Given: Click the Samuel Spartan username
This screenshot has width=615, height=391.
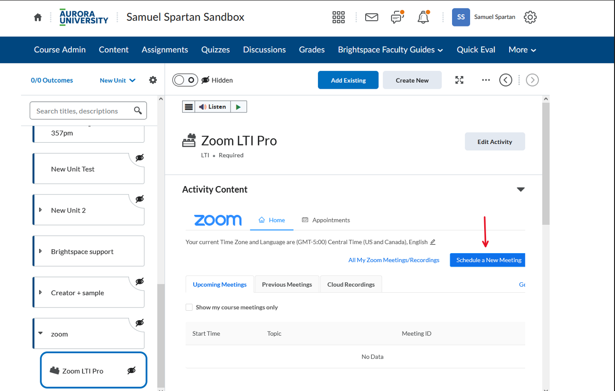Looking at the screenshot, I should [x=495, y=17].
